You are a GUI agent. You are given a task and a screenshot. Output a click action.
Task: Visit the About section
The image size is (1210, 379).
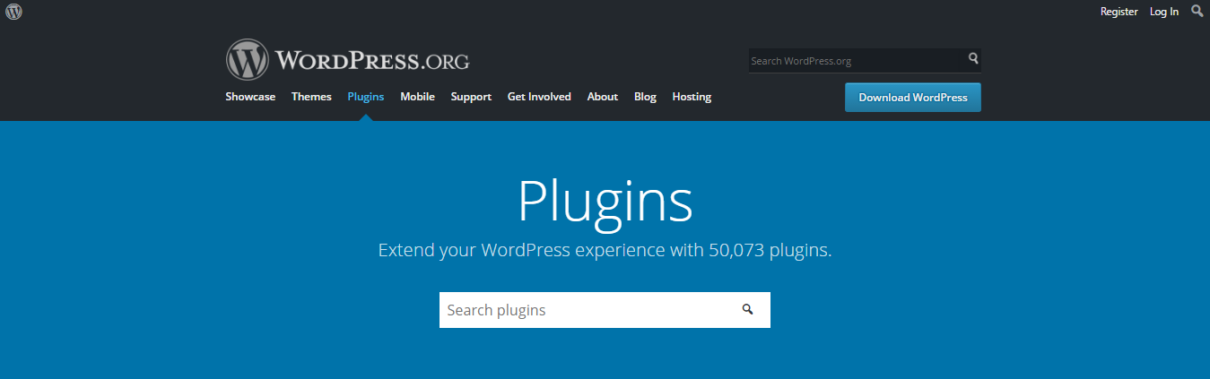coord(603,97)
